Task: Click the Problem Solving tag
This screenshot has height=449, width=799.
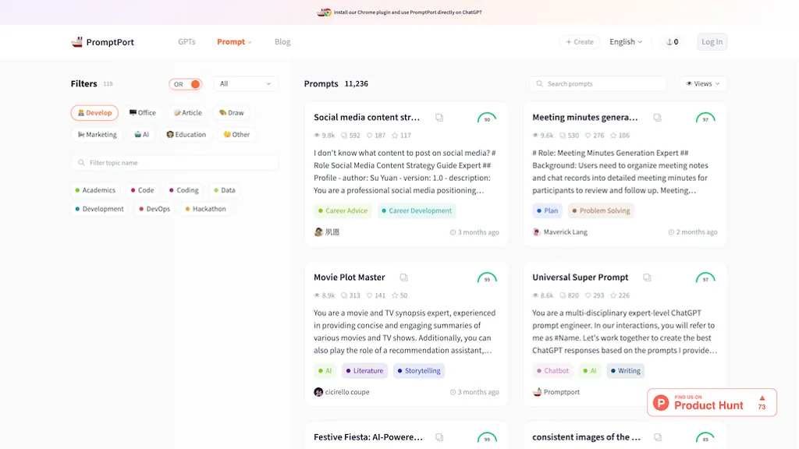Action: pos(601,210)
